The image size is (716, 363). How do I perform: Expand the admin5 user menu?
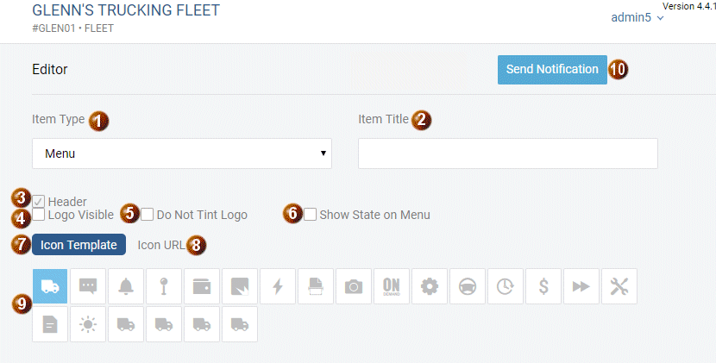637,17
